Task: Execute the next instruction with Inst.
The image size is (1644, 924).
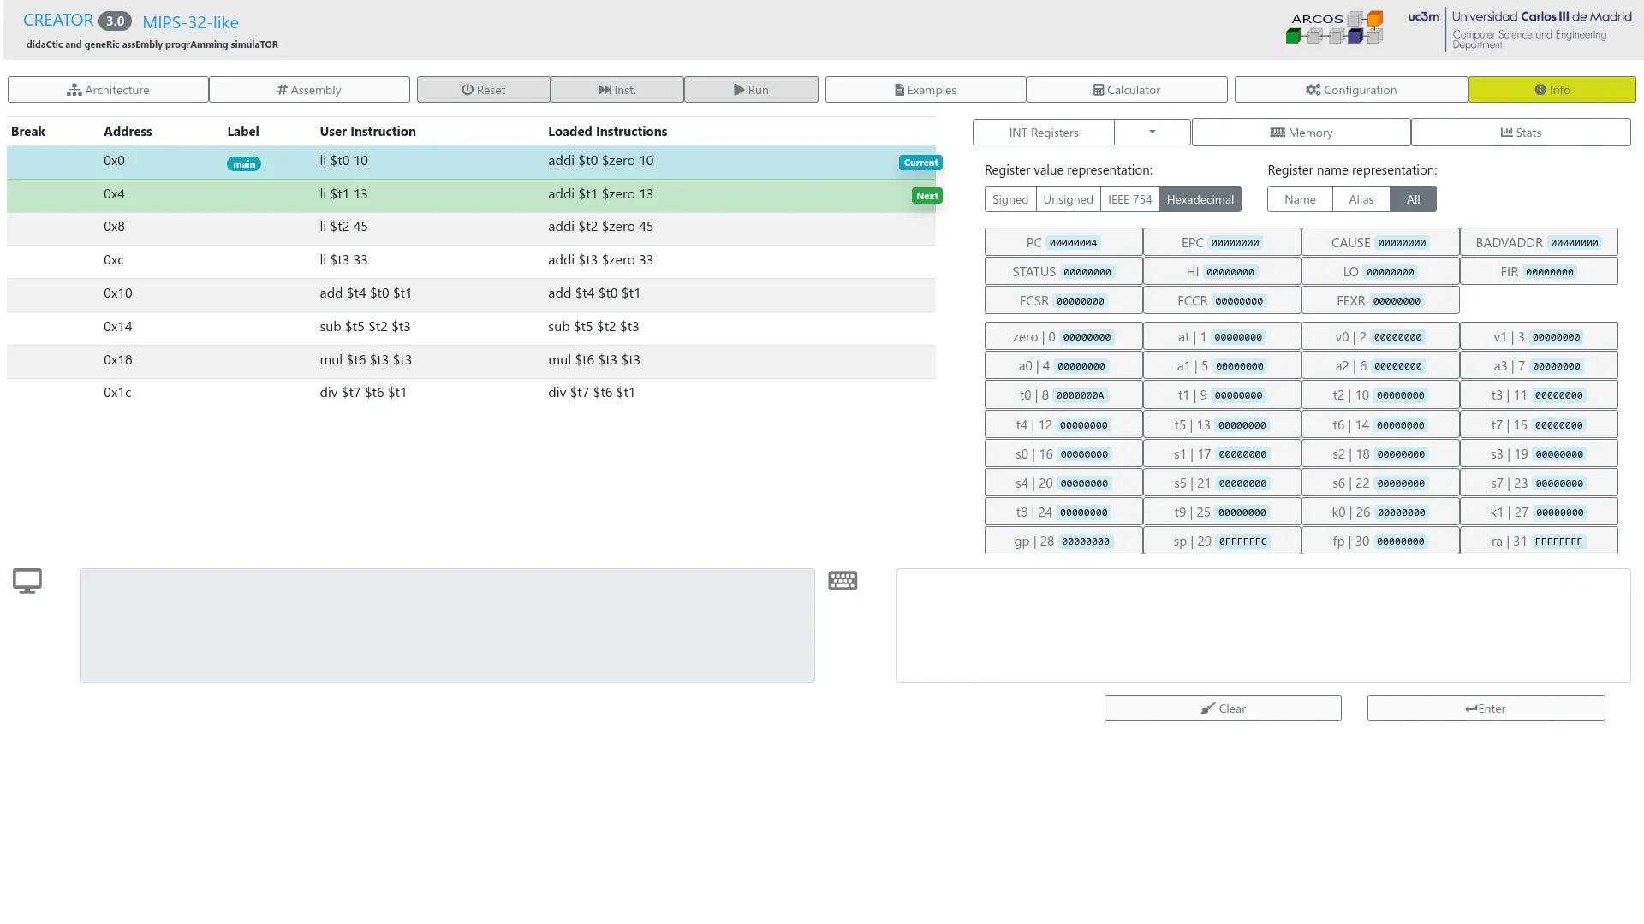Action: [616, 90]
